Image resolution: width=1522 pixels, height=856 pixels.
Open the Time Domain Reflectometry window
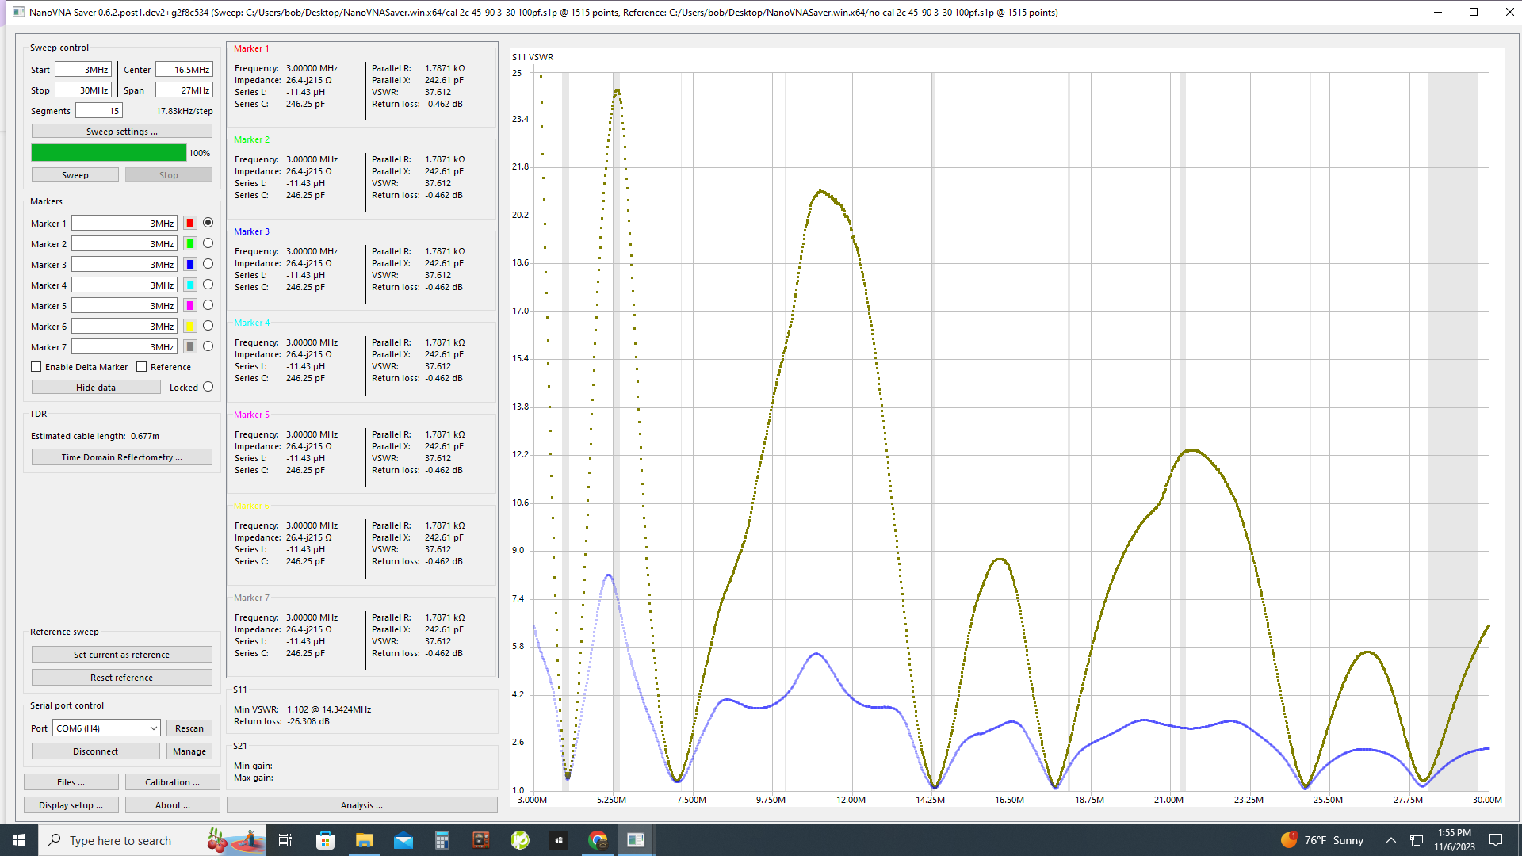click(121, 457)
